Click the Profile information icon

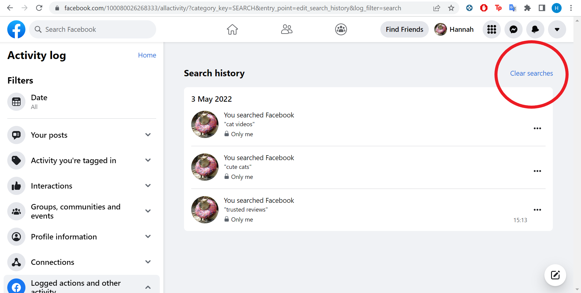pyautogui.click(x=16, y=237)
